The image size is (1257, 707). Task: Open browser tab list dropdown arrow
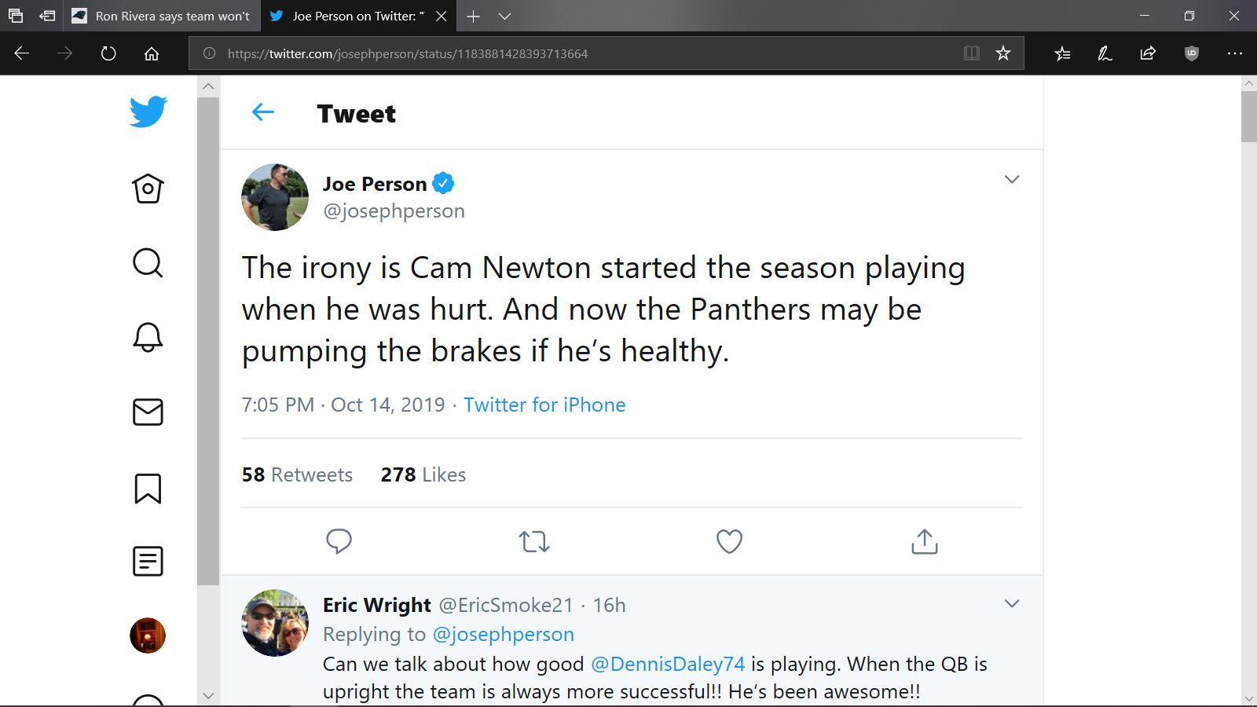click(x=505, y=16)
